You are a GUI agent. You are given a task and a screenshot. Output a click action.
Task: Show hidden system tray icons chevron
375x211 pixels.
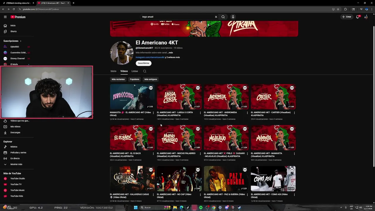click(341, 207)
